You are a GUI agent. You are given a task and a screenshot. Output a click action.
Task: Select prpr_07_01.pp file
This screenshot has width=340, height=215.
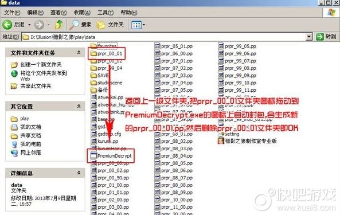coord(174,61)
